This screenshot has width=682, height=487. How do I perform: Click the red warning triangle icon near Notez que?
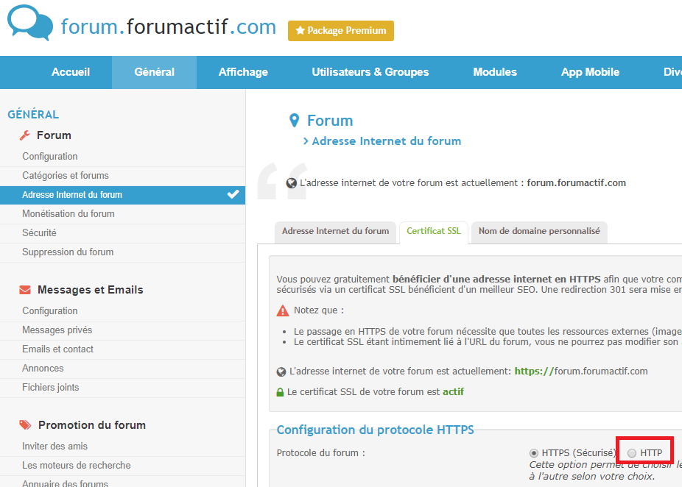[283, 310]
